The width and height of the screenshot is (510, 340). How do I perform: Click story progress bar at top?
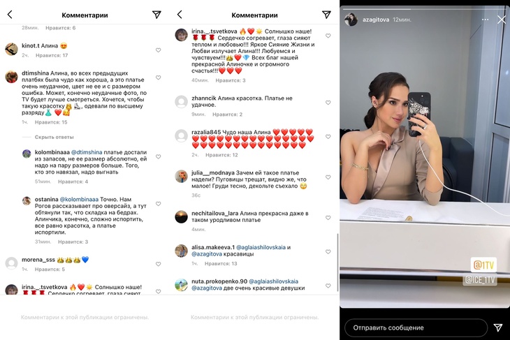tap(425, 9)
